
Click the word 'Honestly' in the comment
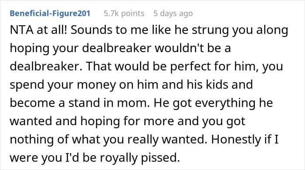[236, 140]
